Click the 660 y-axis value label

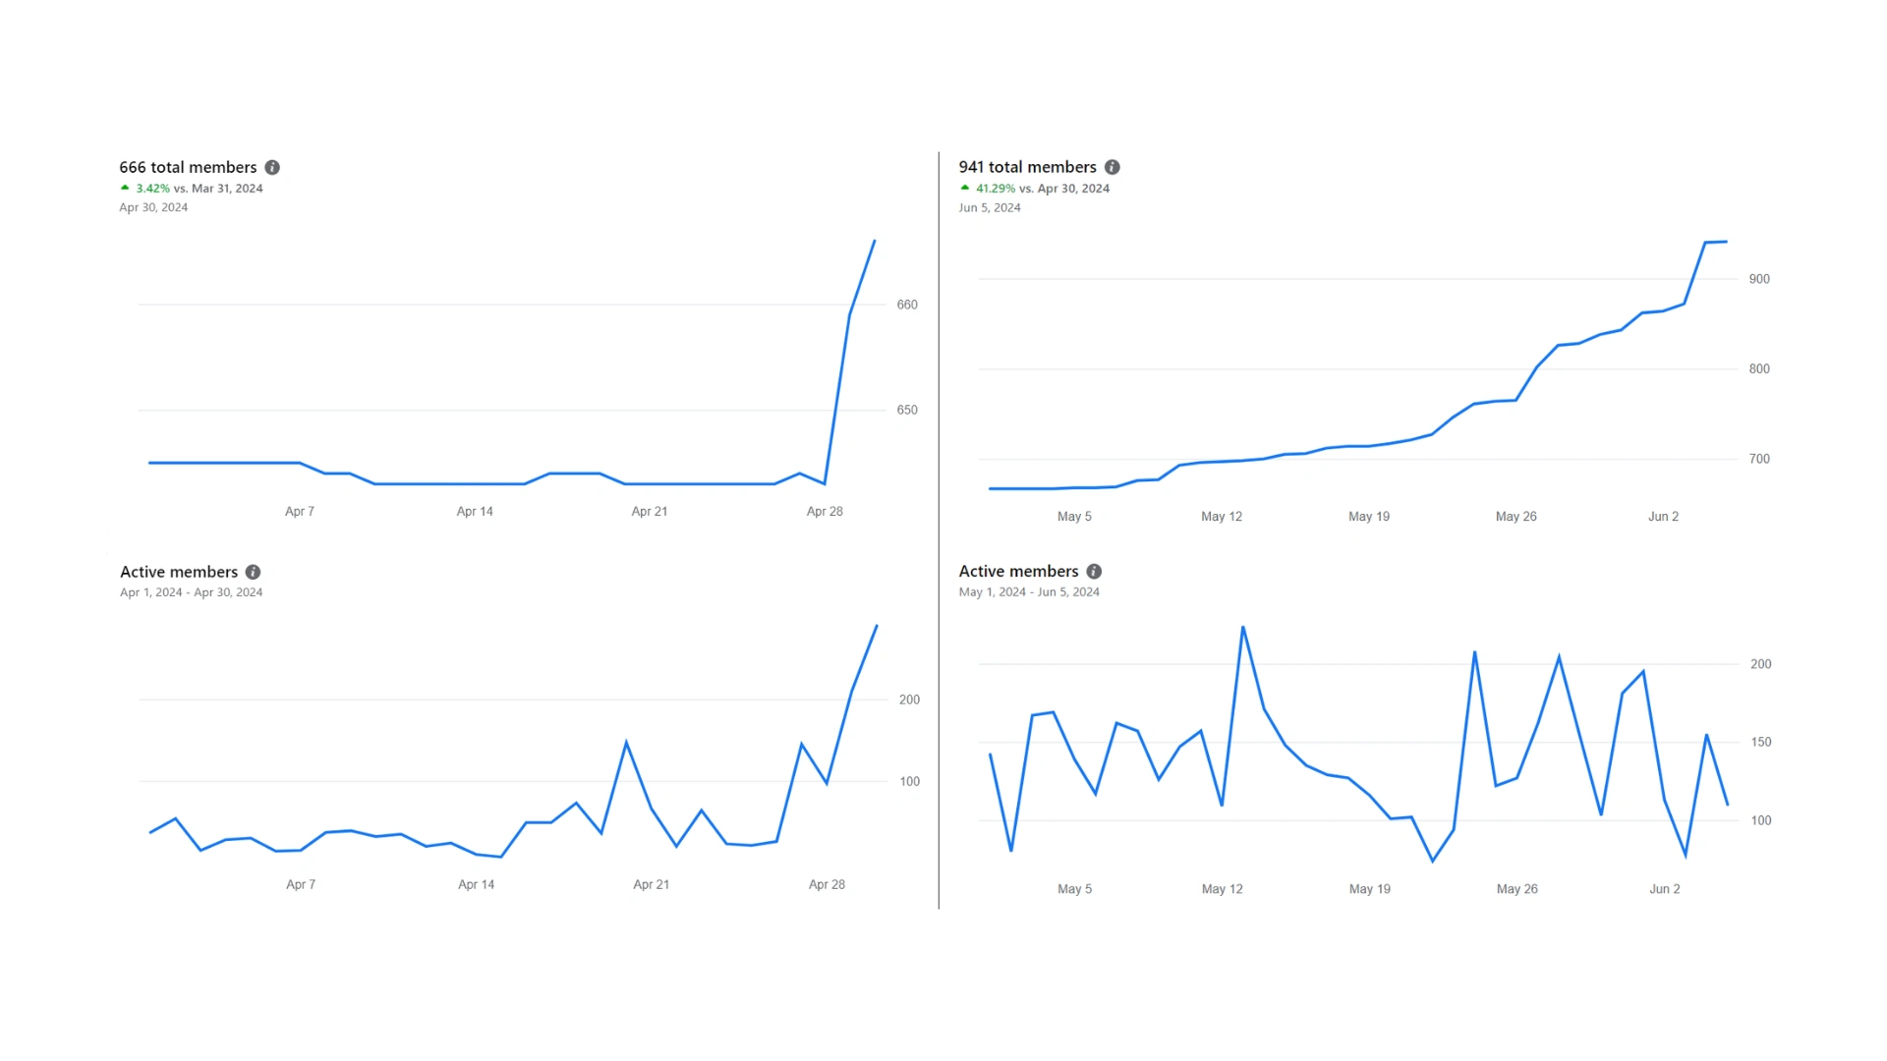tap(907, 305)
